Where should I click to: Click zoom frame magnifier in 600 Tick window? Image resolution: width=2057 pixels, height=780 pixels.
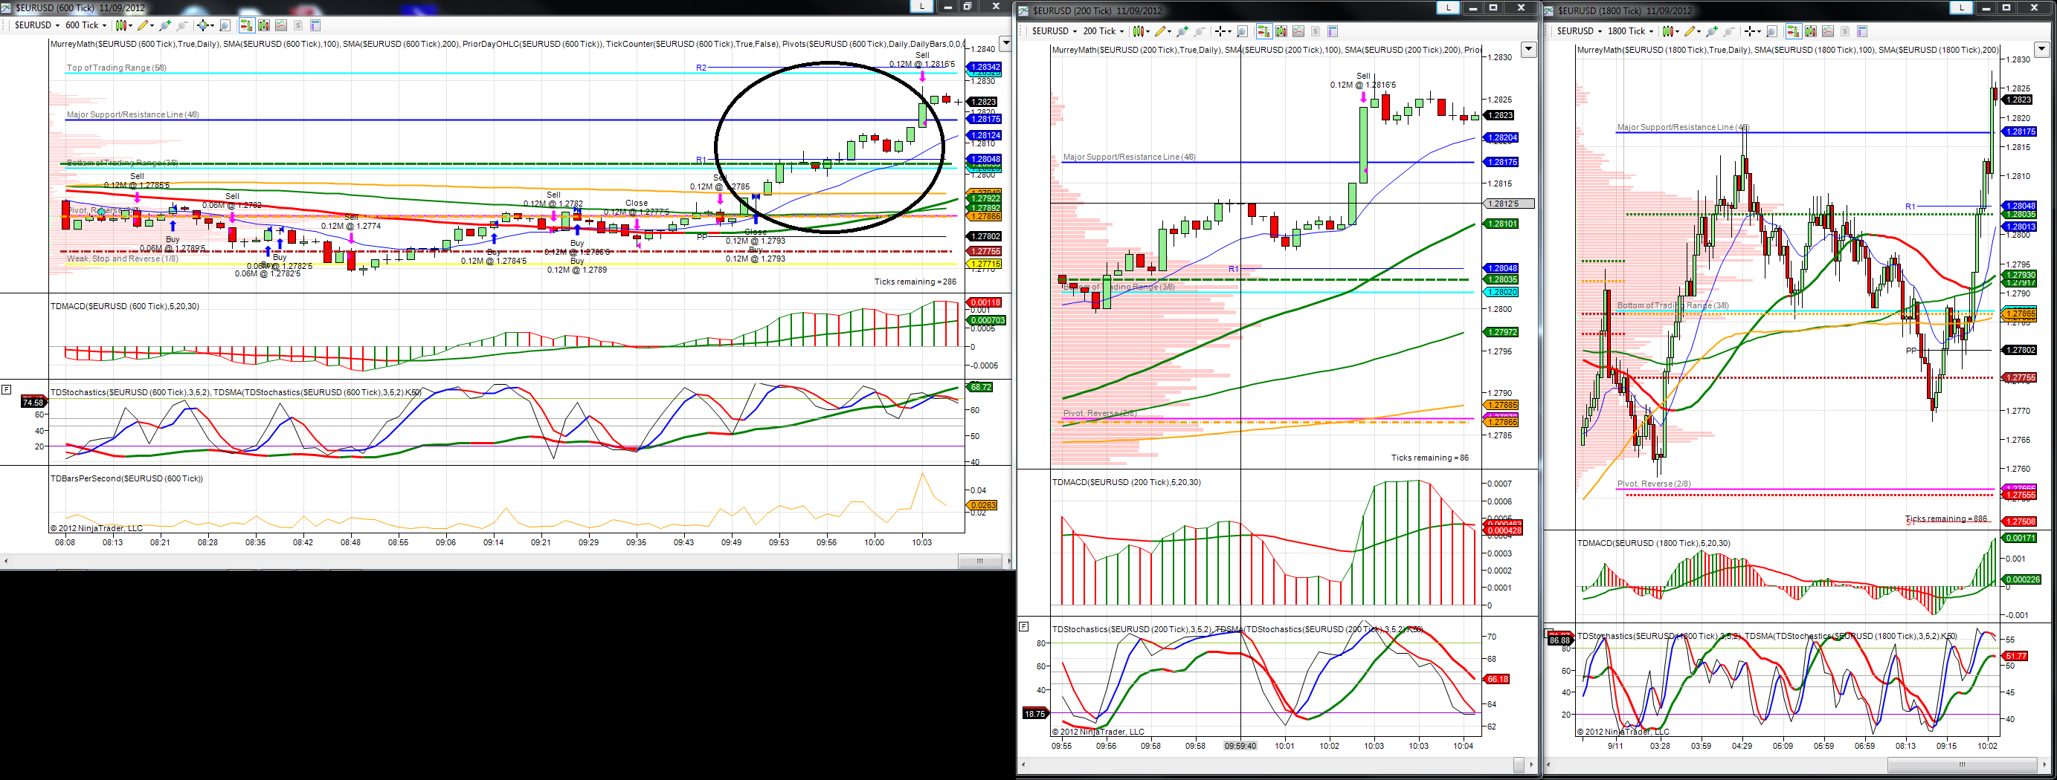coord(225,25)
